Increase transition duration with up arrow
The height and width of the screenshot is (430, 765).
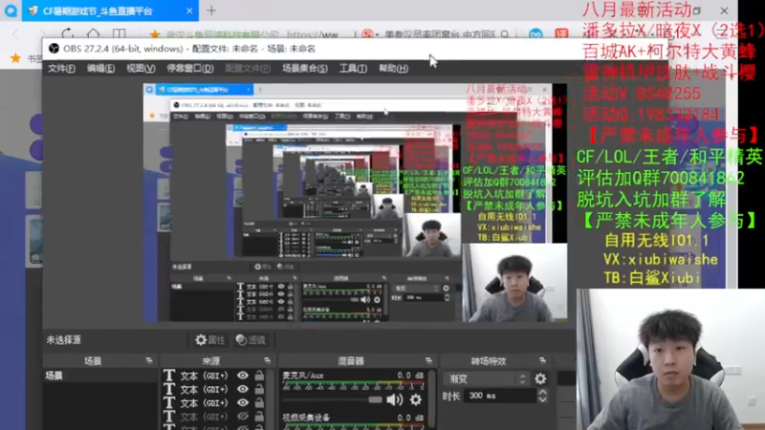pyautogui.click(x=542, y=392)
